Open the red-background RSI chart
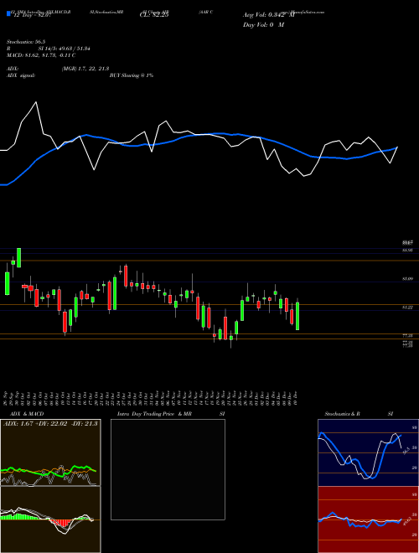The image size is (419, 553). click(x=368, y=519)
